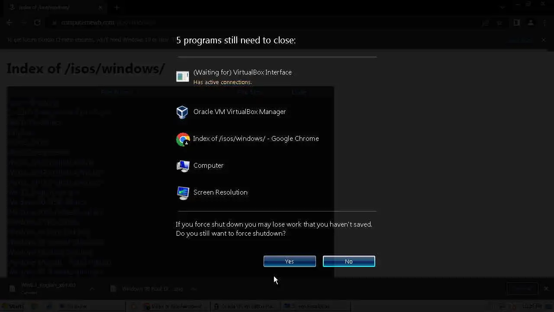Select the Screen Resolution monitor icon
This screenshot has width=554, height=312.
click(183, 193)
